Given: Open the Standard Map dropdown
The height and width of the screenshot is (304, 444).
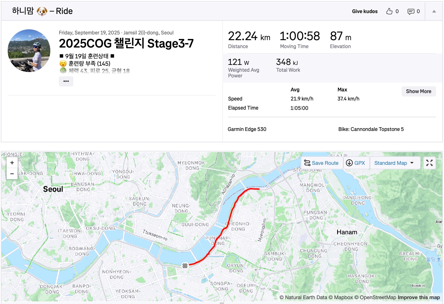Looking at the screenshot, I should click(394, 163).
